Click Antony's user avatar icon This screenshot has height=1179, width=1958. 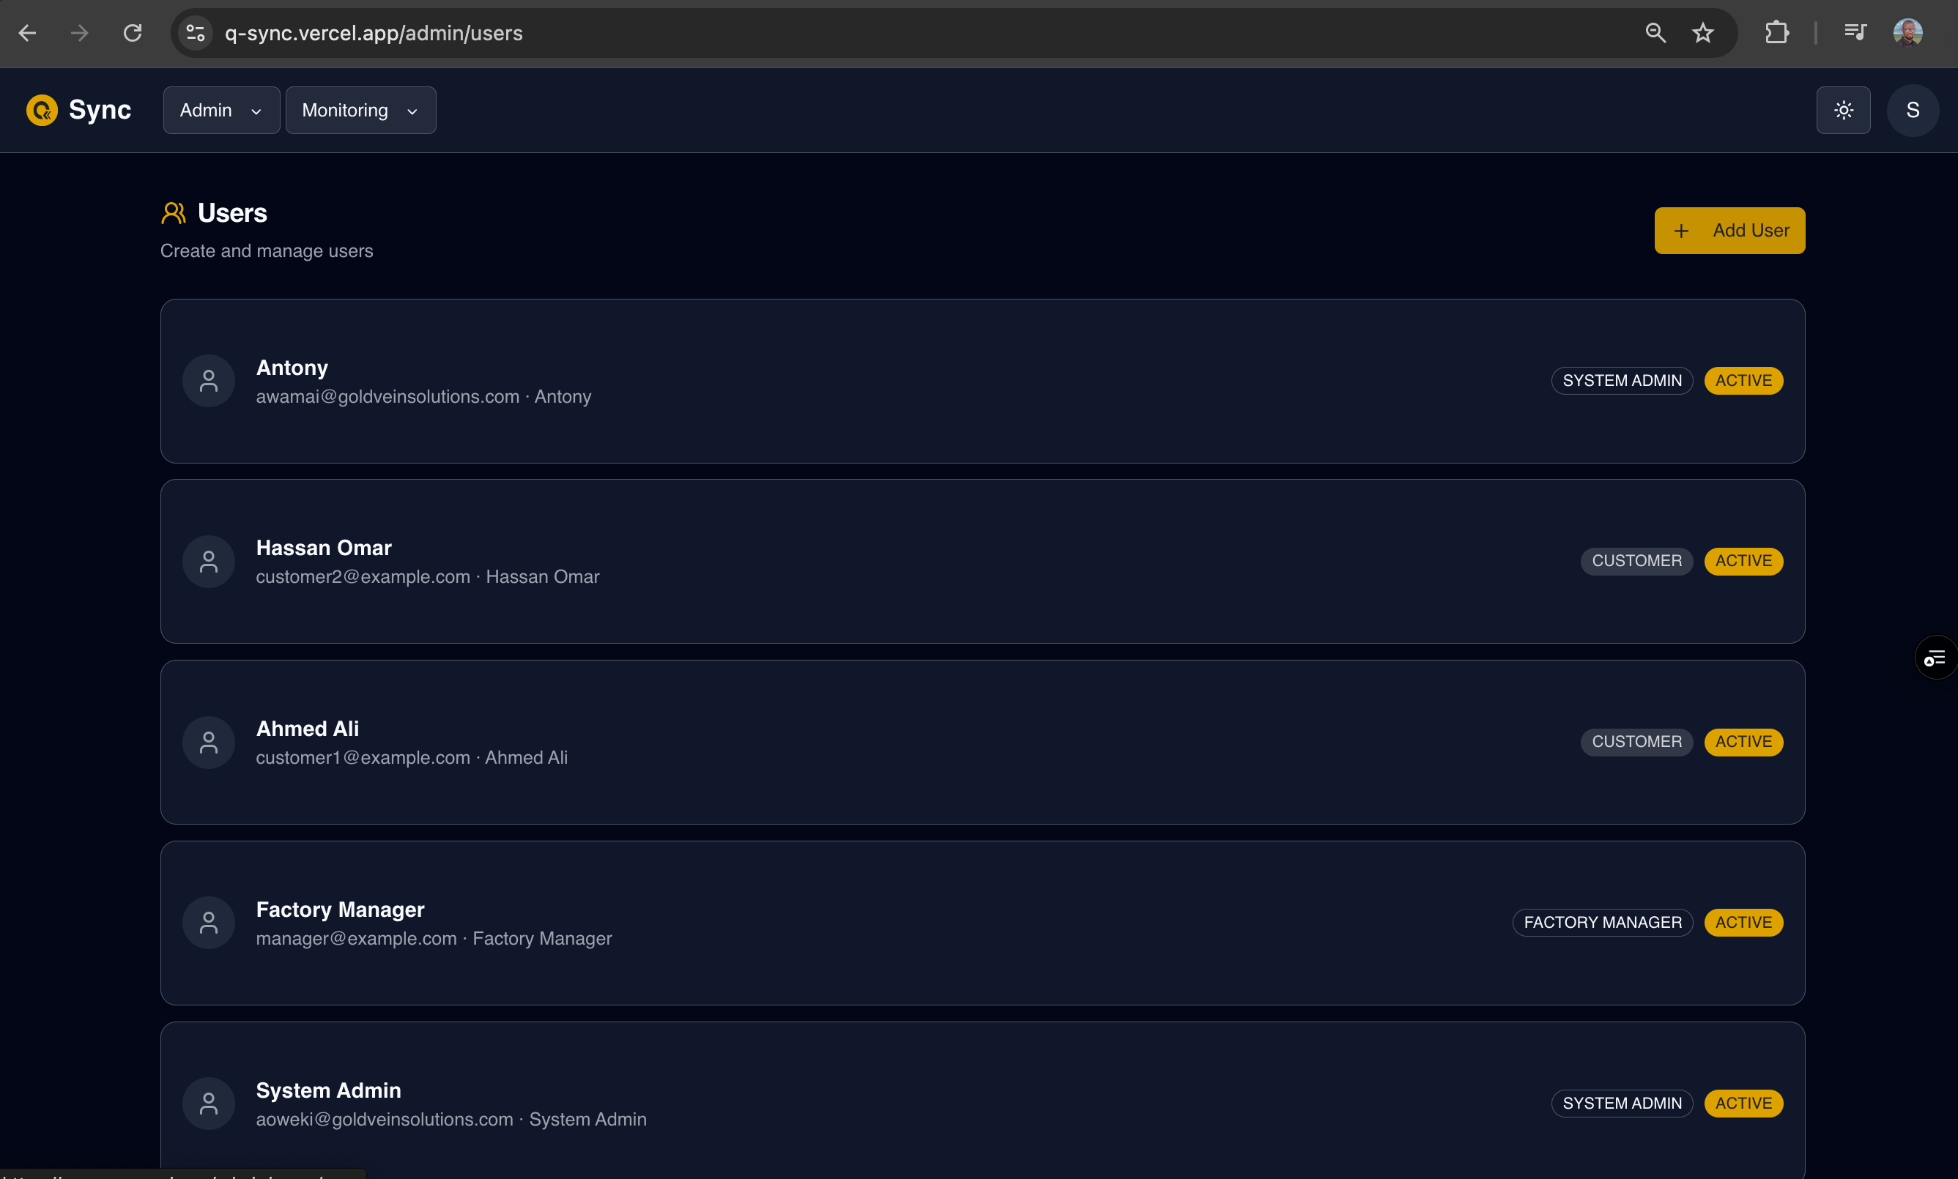pos(208,381)
